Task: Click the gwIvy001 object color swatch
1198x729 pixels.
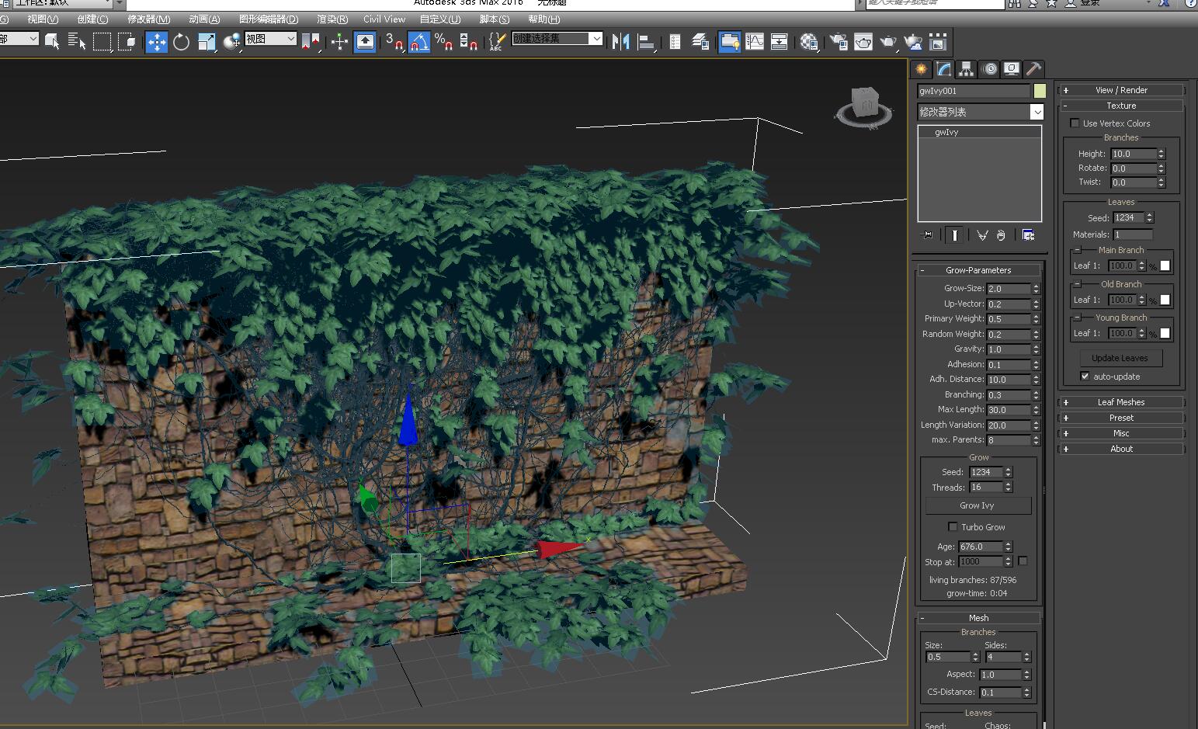Action: 1040,91
